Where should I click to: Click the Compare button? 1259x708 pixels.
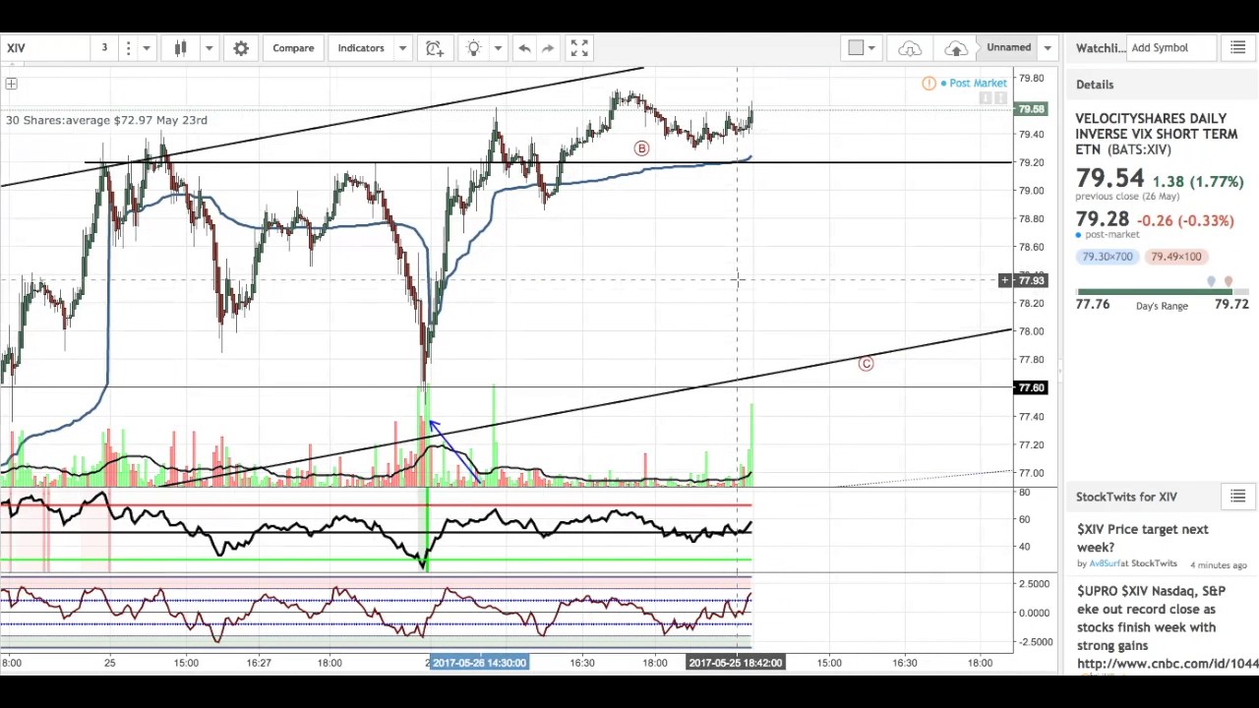[x=293, y=47]
